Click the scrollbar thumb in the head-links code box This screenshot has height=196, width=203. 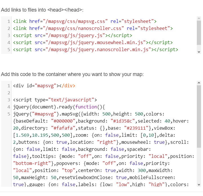pos(199,33)
